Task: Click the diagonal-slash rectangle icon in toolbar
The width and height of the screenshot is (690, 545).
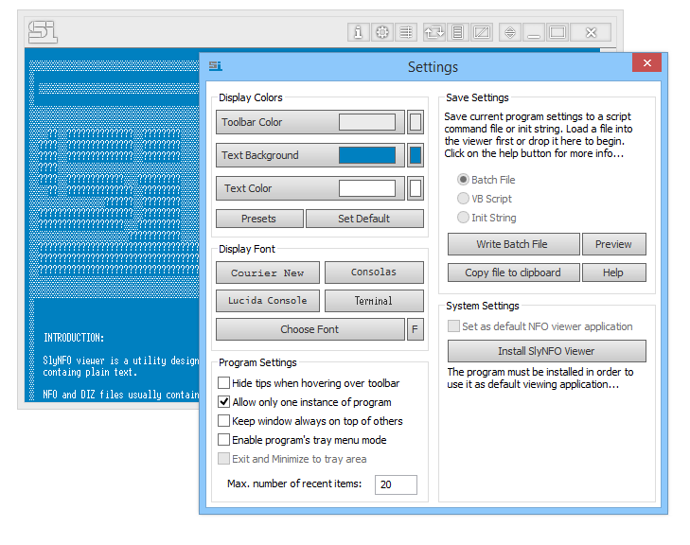Action: coord(482,32)
